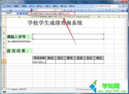Image resolution: width=129 pixels, height=94 pixels.
Task: Align cell text to the right
Action: tap(82, 10)
